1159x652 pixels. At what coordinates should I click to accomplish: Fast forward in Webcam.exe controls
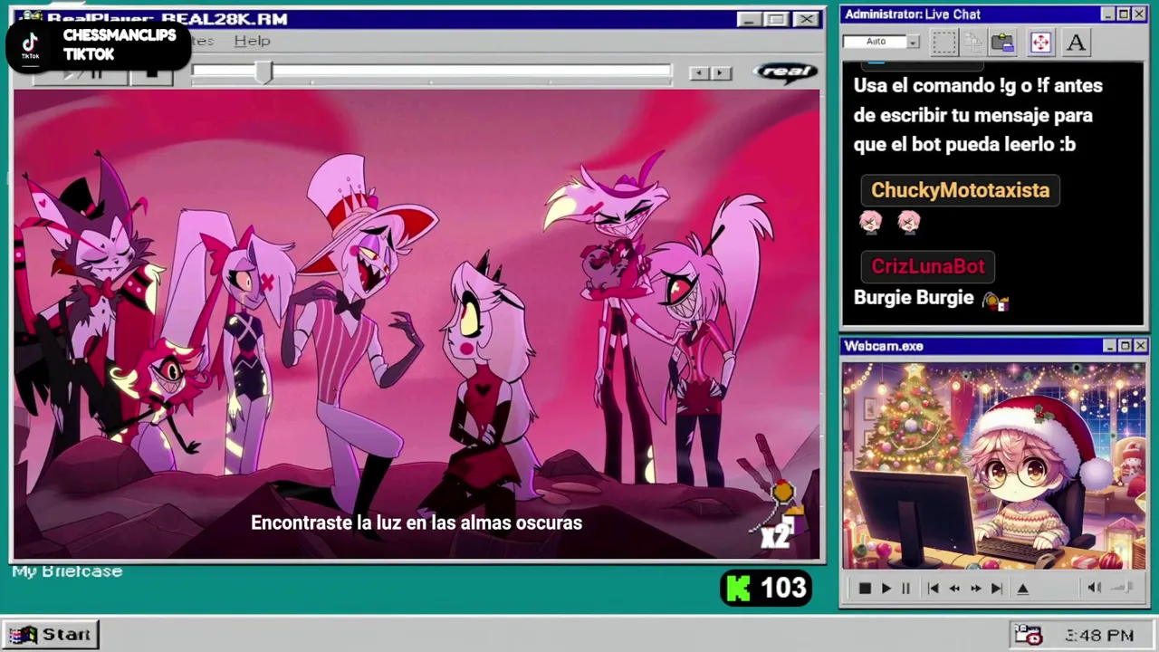(975, 588)
